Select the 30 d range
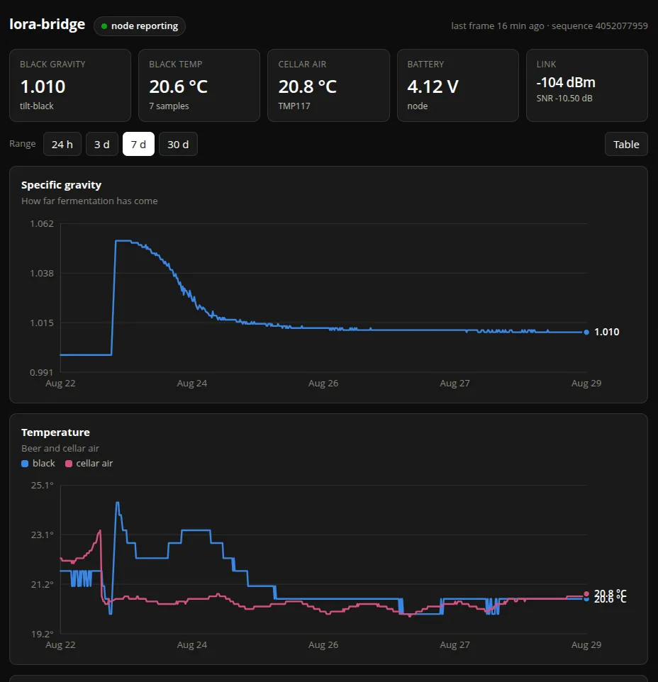This screenshot has width=658, height=682. click(178, 144)
